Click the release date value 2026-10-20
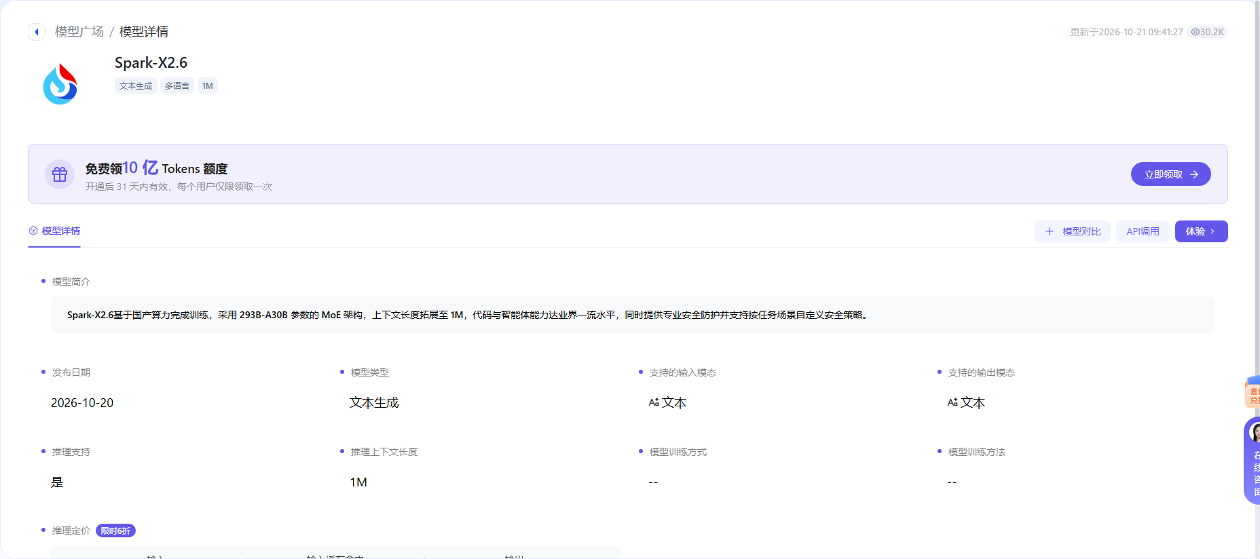 click(x=82, y=403)
